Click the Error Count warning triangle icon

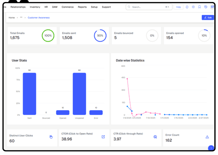(207, 137)
